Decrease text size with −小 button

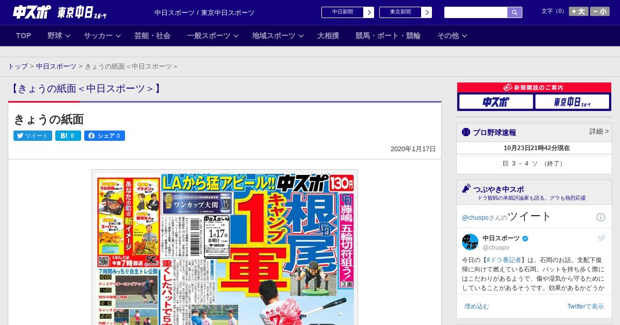tap(600, 11)
